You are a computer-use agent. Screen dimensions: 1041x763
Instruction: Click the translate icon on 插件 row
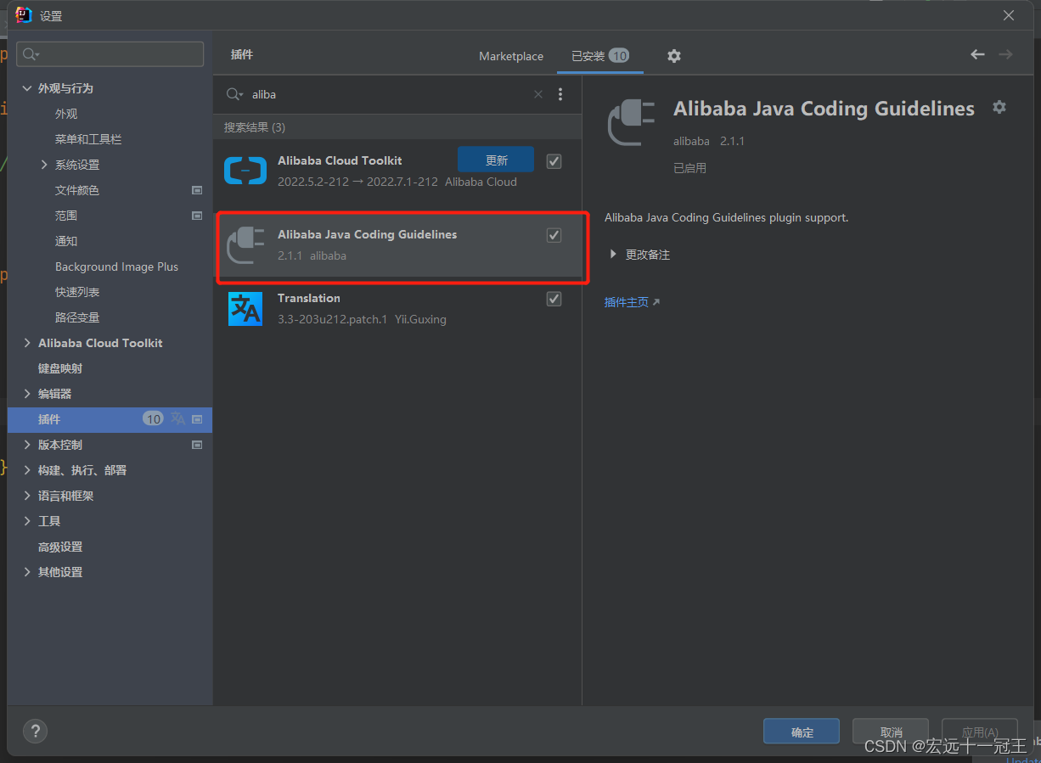(177, 418)
